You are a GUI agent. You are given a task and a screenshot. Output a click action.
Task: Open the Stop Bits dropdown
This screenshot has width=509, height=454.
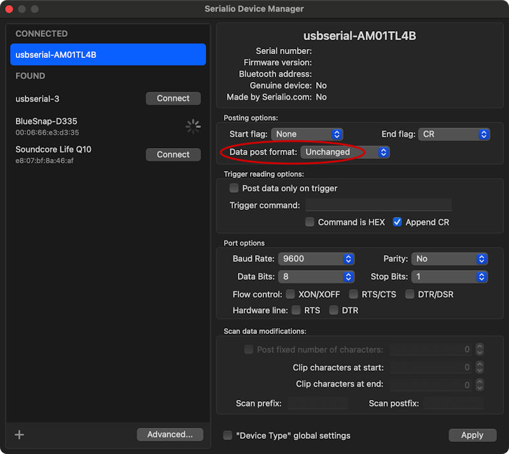coord(449,277)
